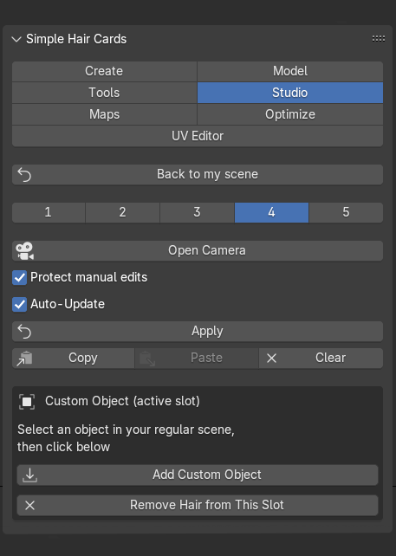Switch to the Model tab

click(x=290, y=71)
